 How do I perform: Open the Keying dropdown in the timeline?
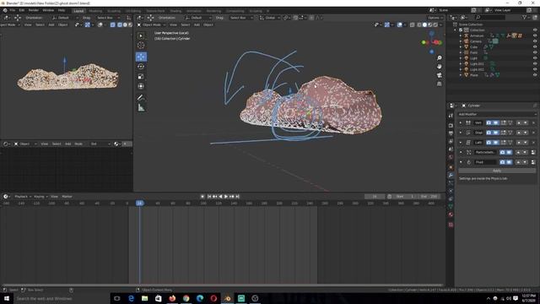[x=40, y=197]
